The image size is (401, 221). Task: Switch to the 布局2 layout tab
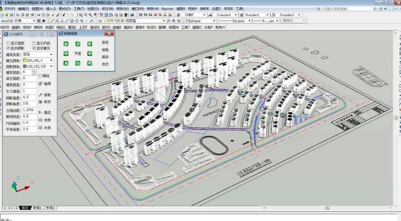tap(50, 208)
